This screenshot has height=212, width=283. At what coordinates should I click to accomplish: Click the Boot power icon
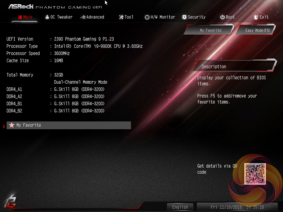[x=222, y=17]
